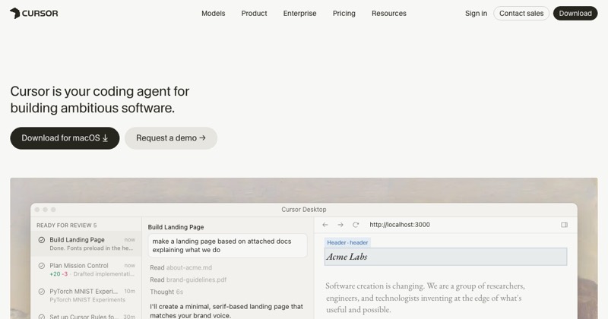Click the Cursor logo in header

[x=34, y=13]
